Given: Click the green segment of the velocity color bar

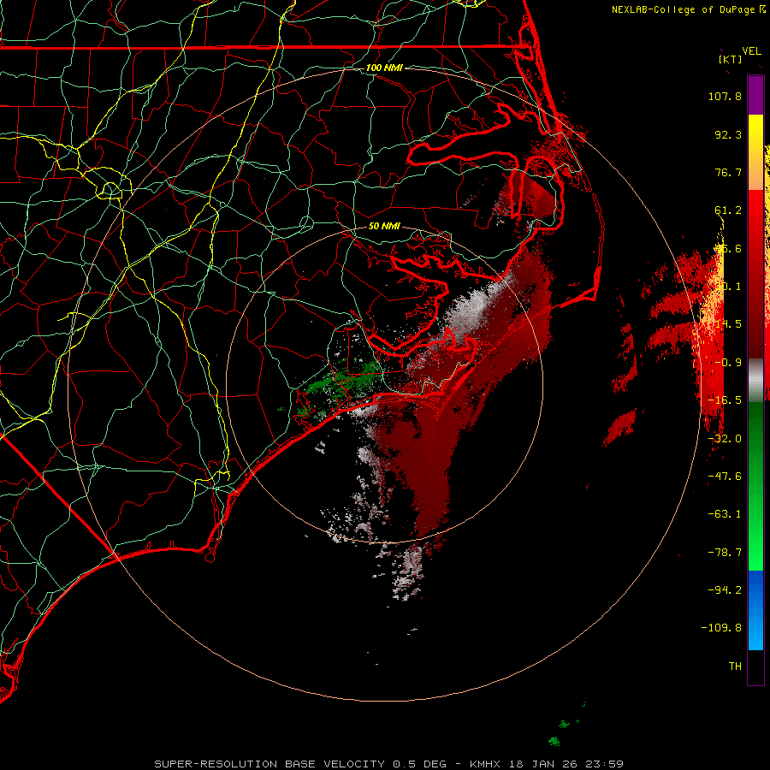Looking at the screenshot, I should click(x=755, y=486).
